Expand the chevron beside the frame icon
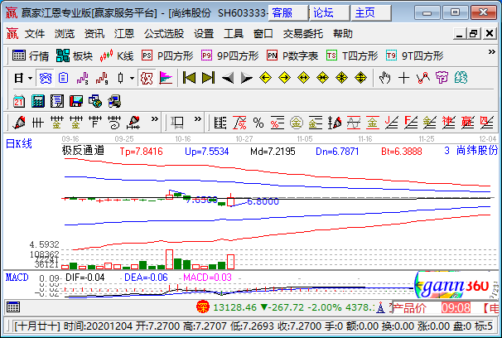This screenshot has width=502, height=338. (198, 119)
